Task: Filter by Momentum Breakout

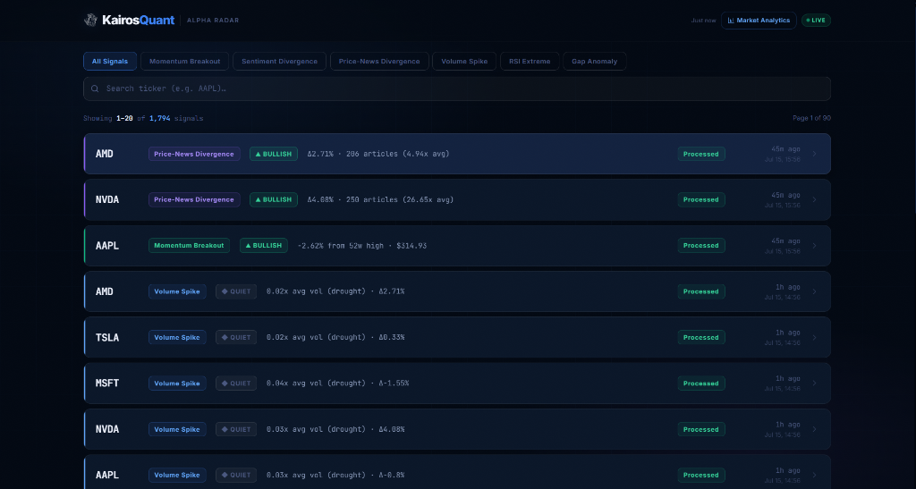Action: (184, 62)
